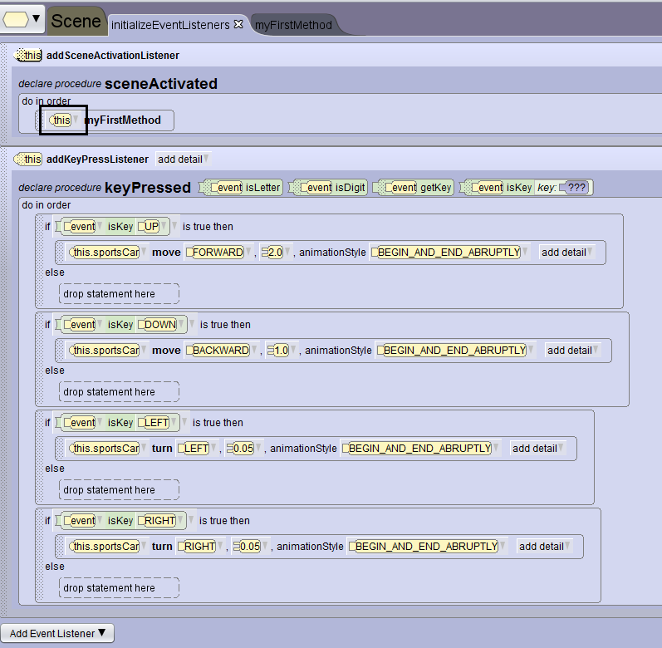
Task: Select the event isLetter tile
Action: 242,188
